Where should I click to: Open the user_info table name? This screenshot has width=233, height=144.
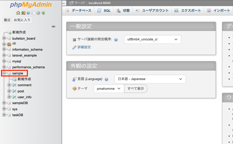(x=25, y=97)
